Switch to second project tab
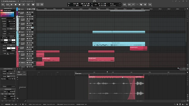This screenshot has width=189, height=106. tap(27, 1)
